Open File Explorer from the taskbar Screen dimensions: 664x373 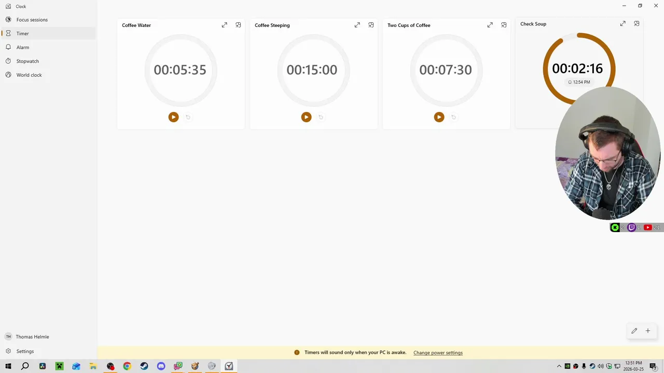click(x=93, y=366)
